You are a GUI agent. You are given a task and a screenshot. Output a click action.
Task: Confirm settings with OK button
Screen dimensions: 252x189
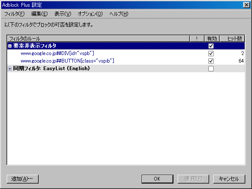point(157,178)
